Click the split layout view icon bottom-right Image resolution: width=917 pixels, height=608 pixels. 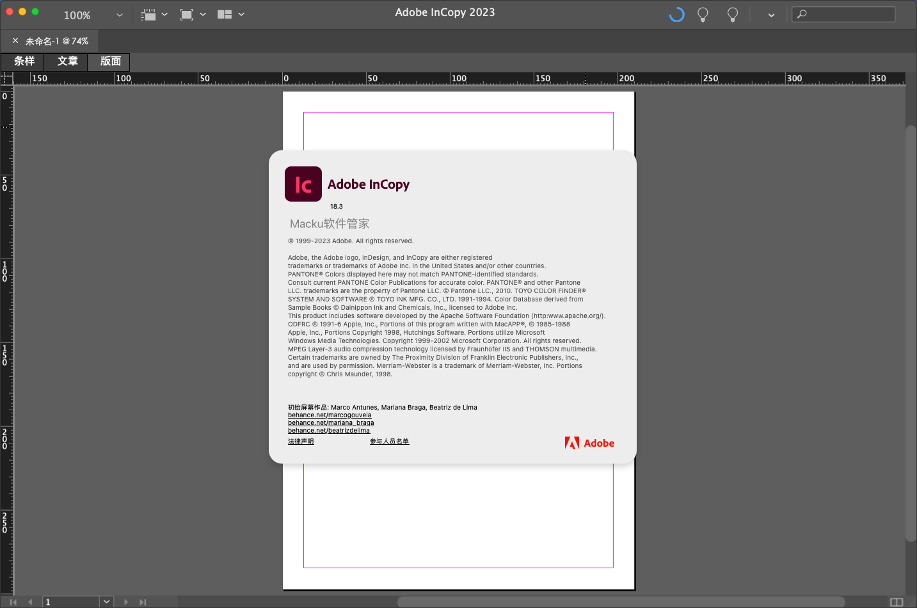click(897, 602)
